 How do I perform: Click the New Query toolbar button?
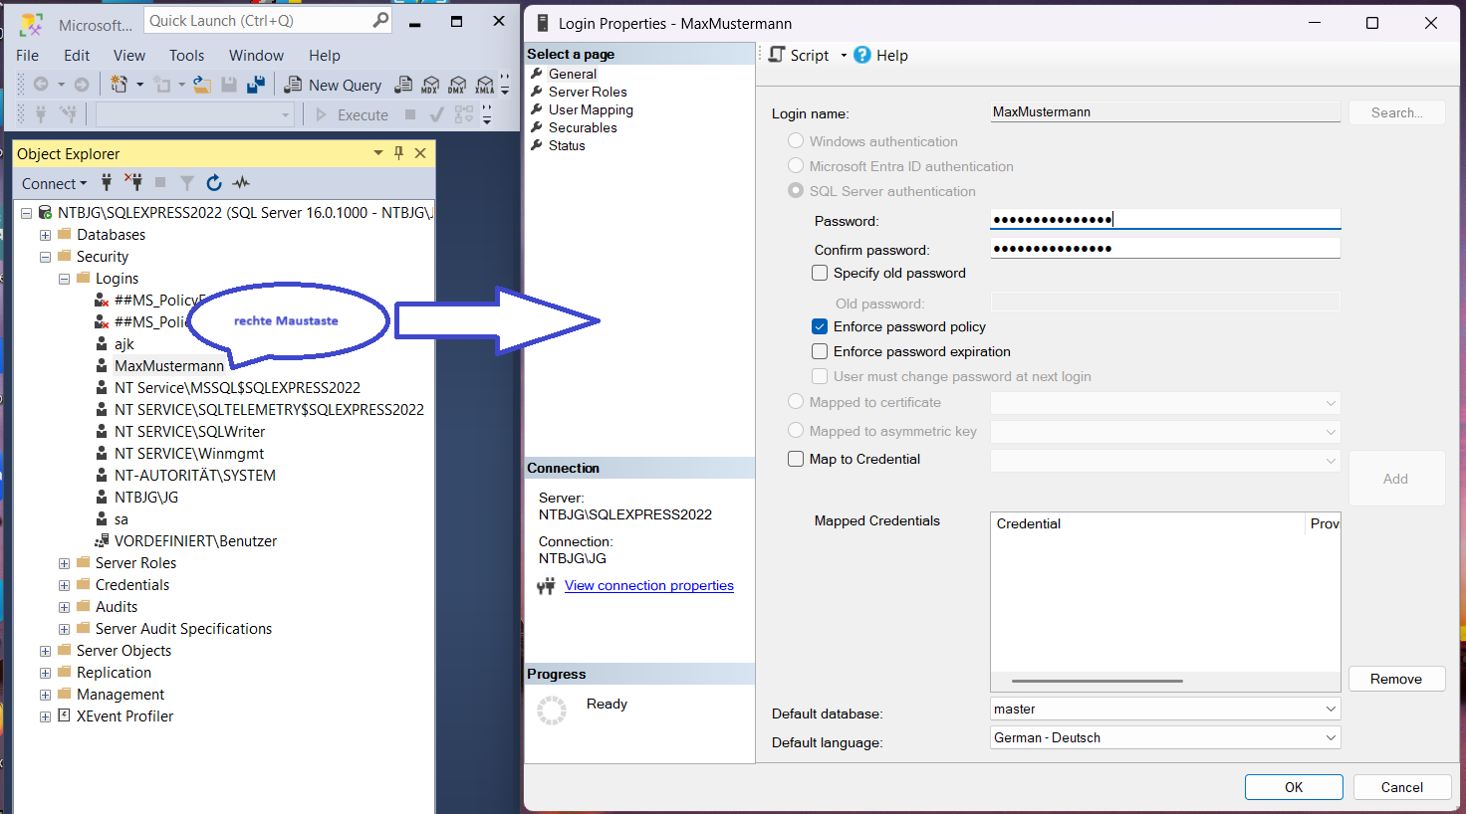(334, 85)
